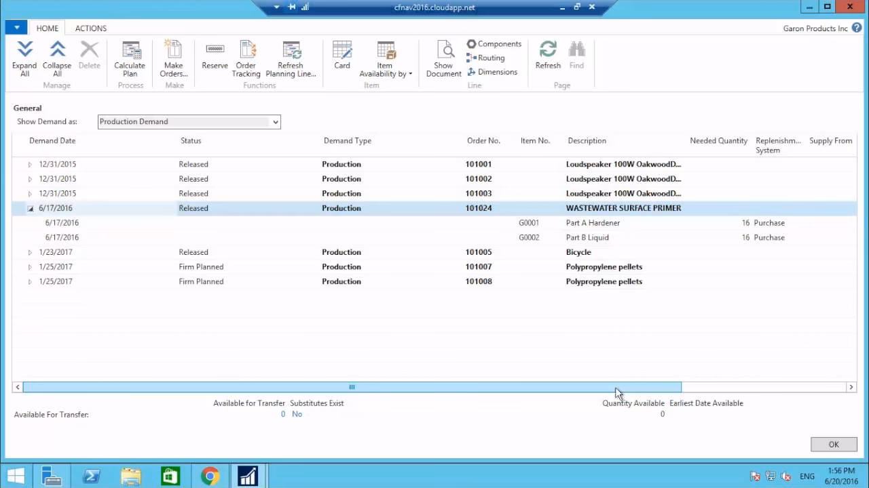Click the Expand All icon
This screenshot has height=488, width=869.
coord(24,54)
